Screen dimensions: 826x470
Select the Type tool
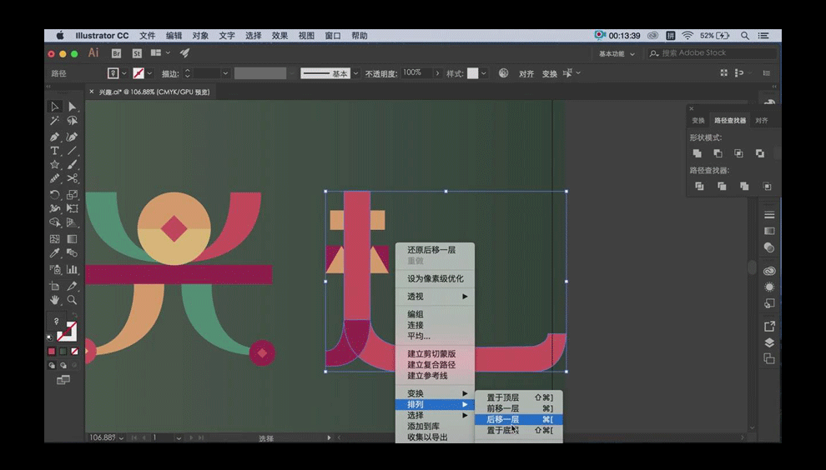[54, 151]
